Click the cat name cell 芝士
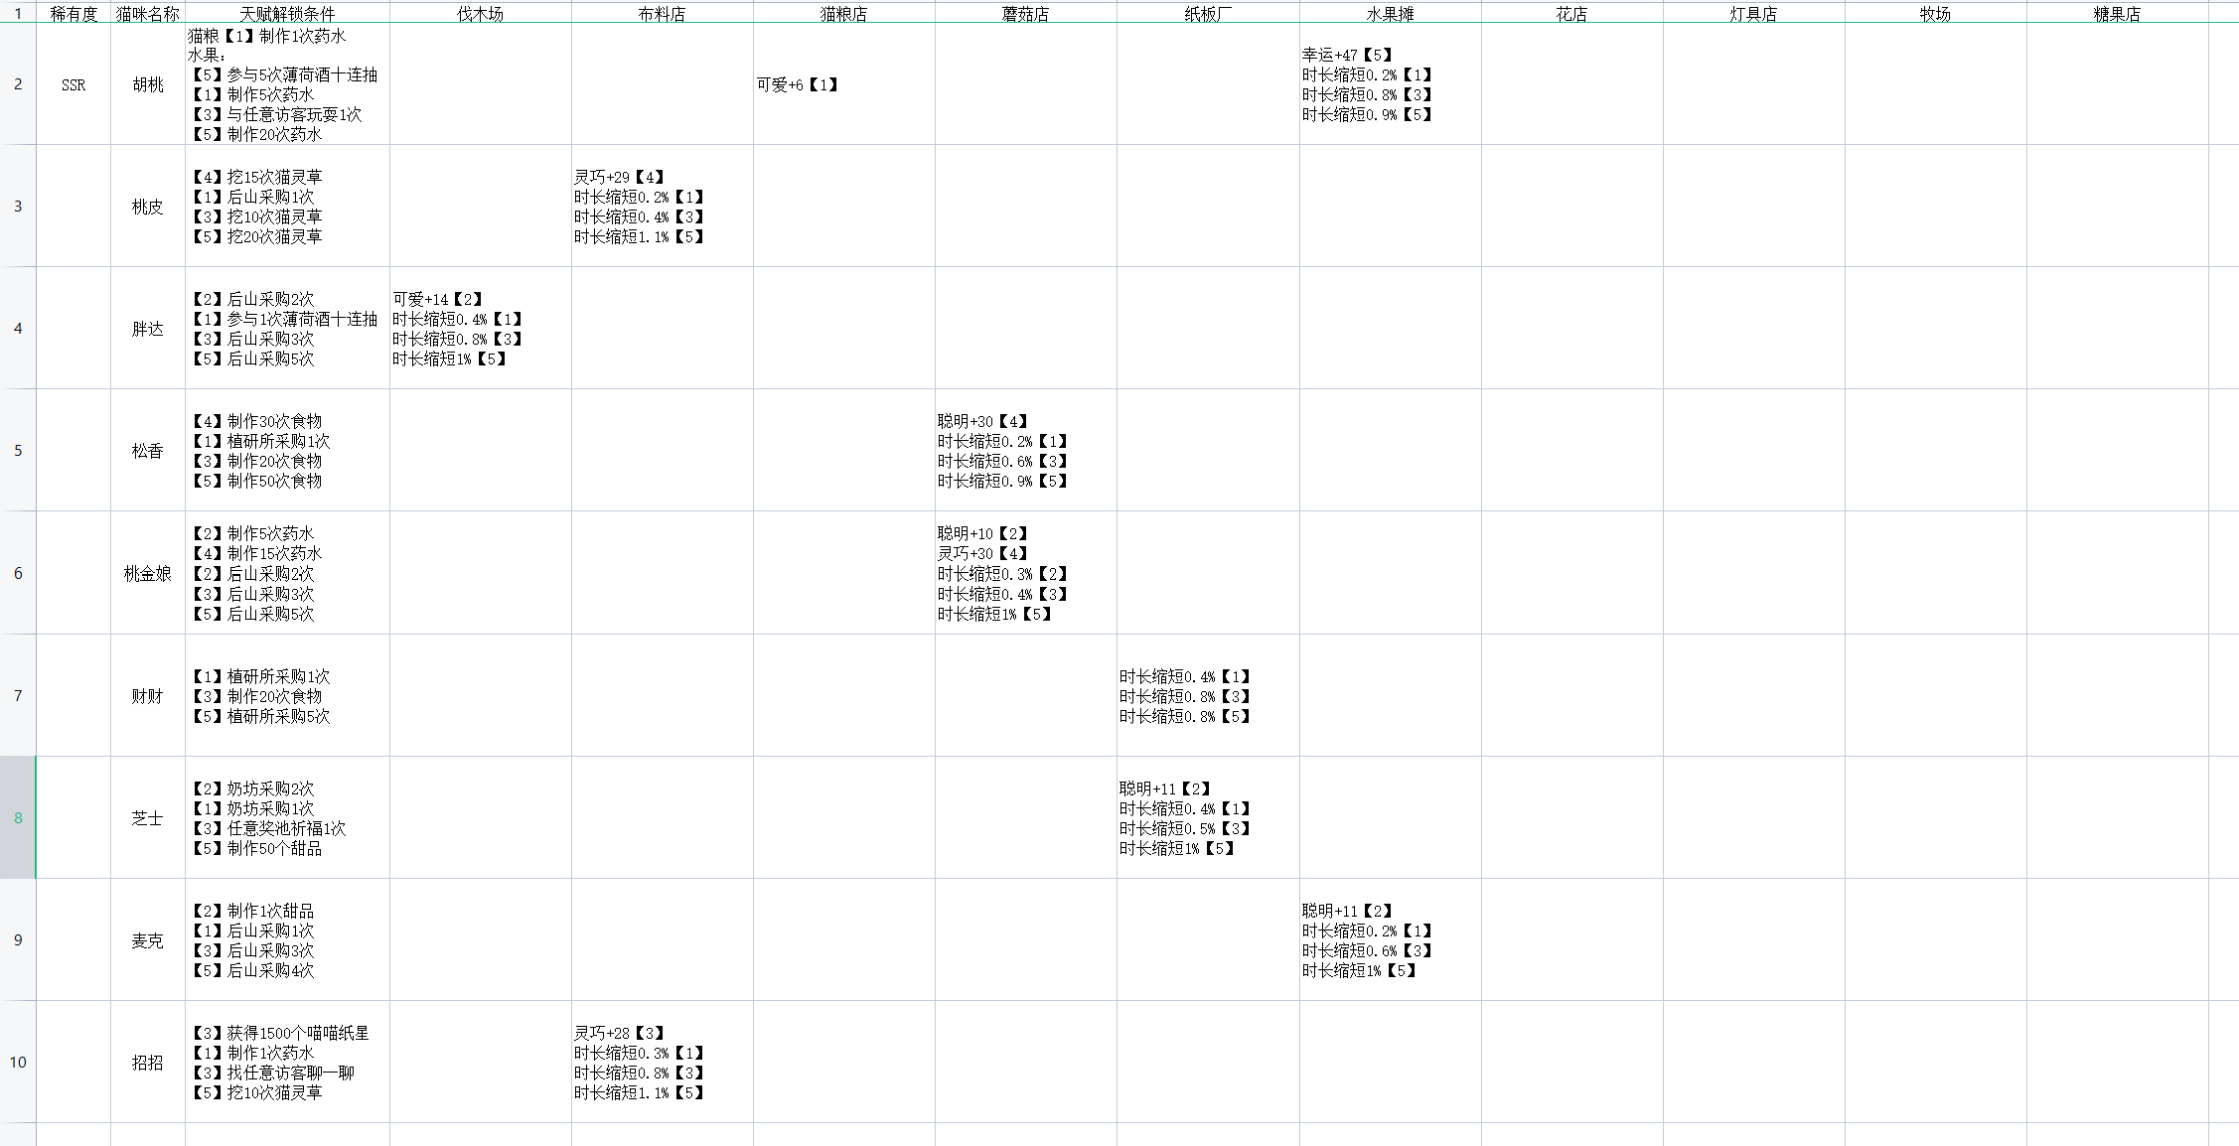Viewport: 2239px width, 1146px height. point(148,818)
